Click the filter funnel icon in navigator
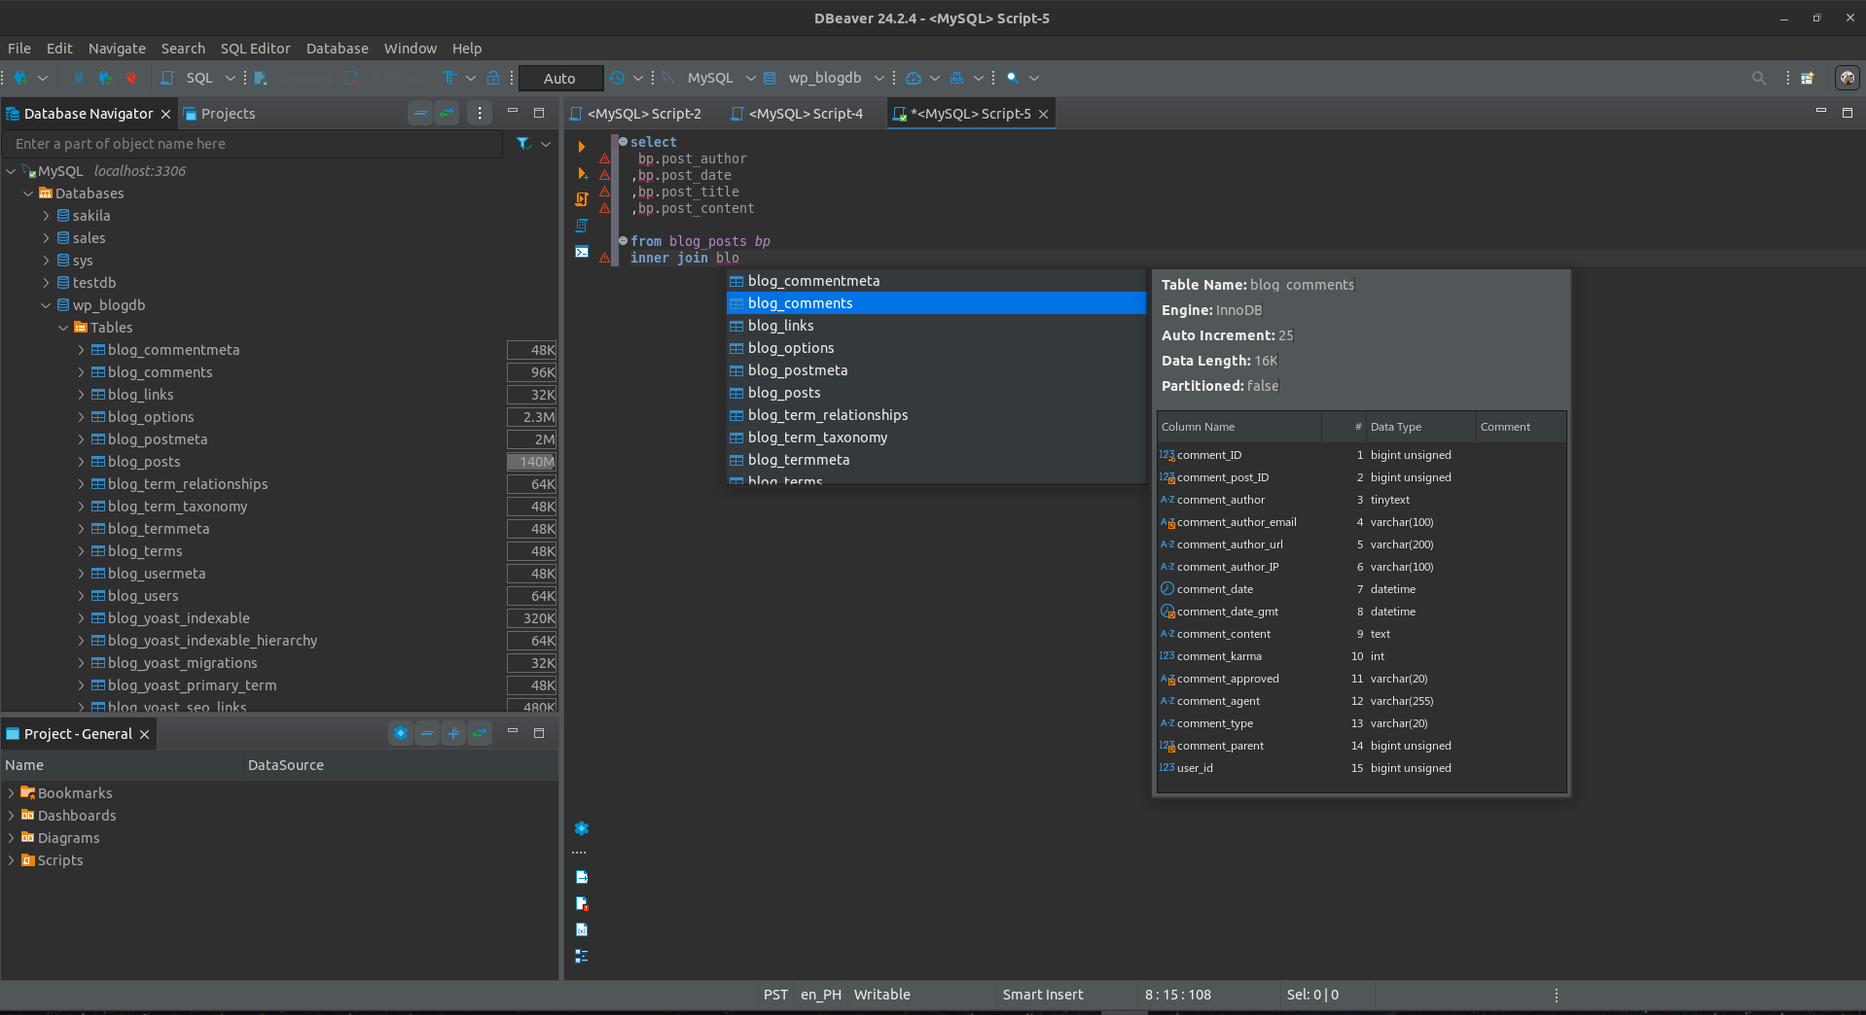 [523, 143]
